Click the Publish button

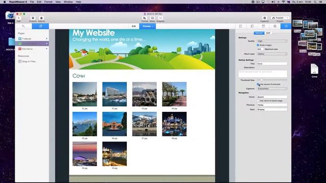278,18
